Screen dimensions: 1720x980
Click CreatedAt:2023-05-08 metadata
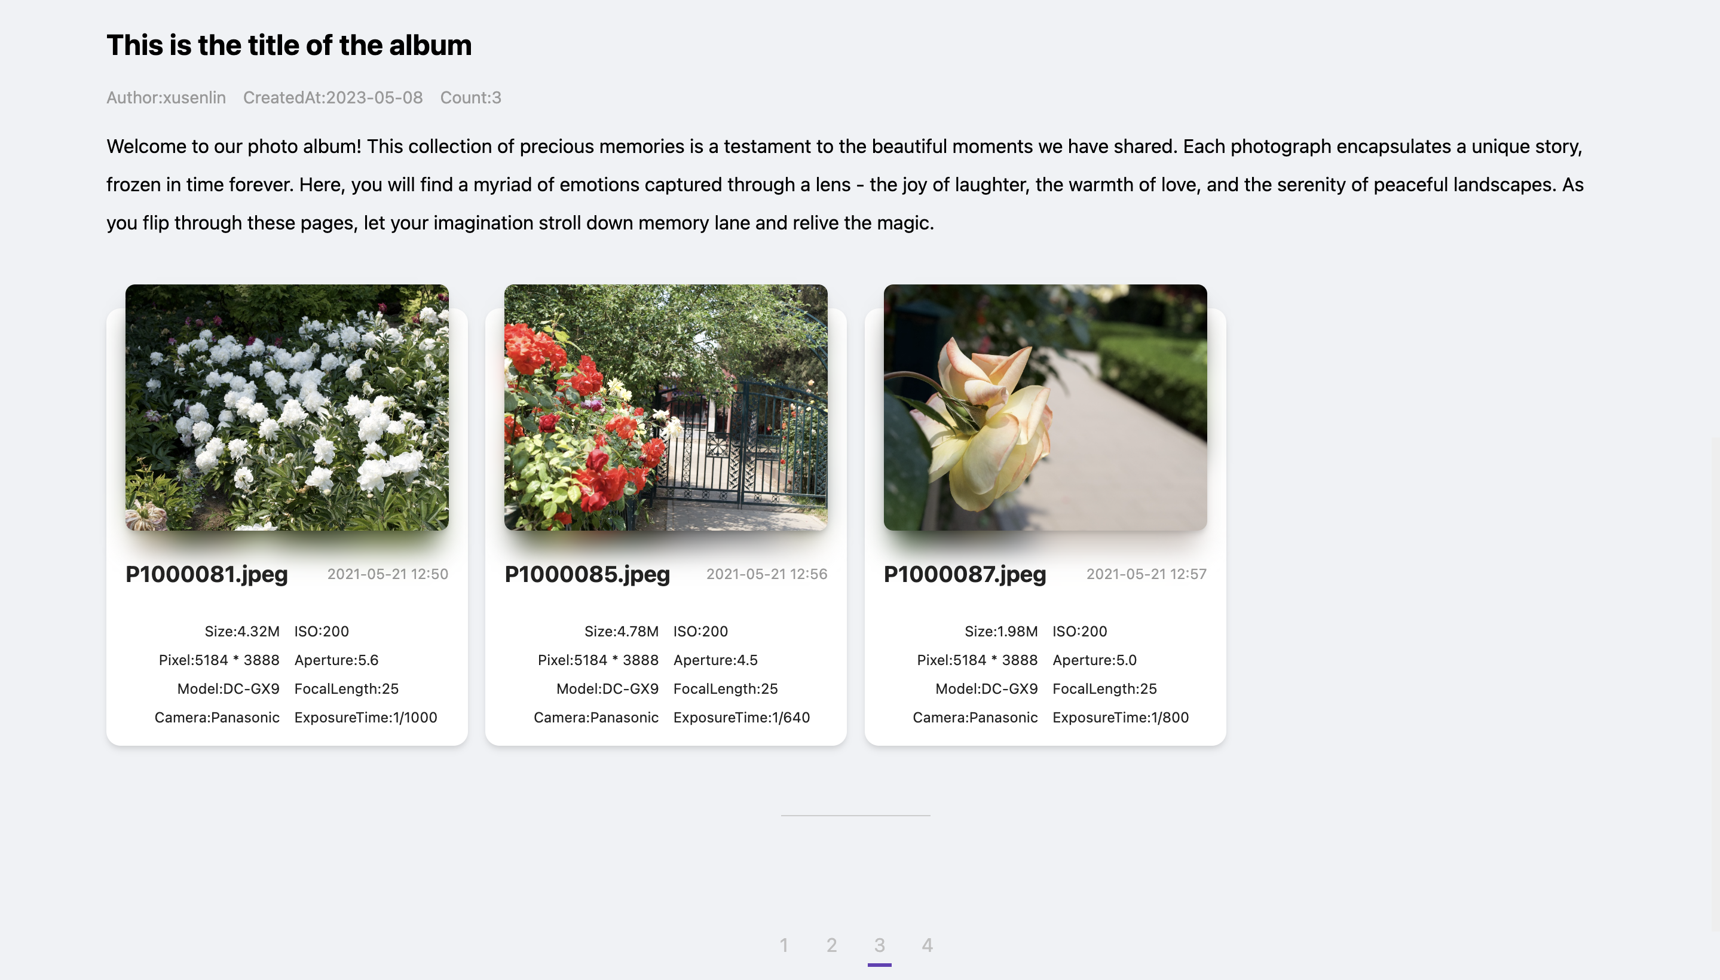333,97
